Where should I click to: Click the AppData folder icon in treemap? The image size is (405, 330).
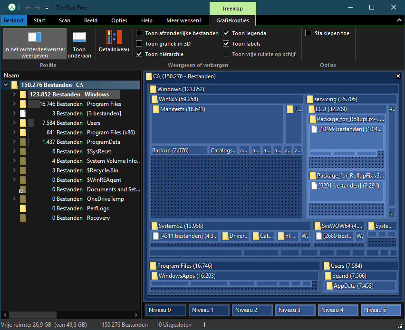click(329, 286)
